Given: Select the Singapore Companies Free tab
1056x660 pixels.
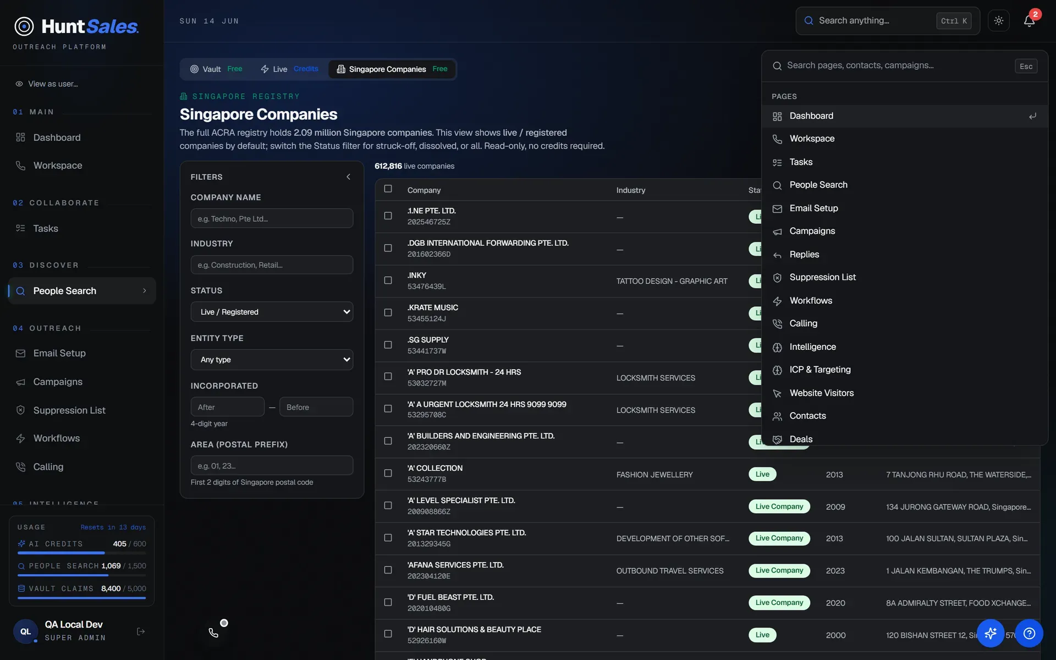Looking at the screenshot, I should click(392, 69).
